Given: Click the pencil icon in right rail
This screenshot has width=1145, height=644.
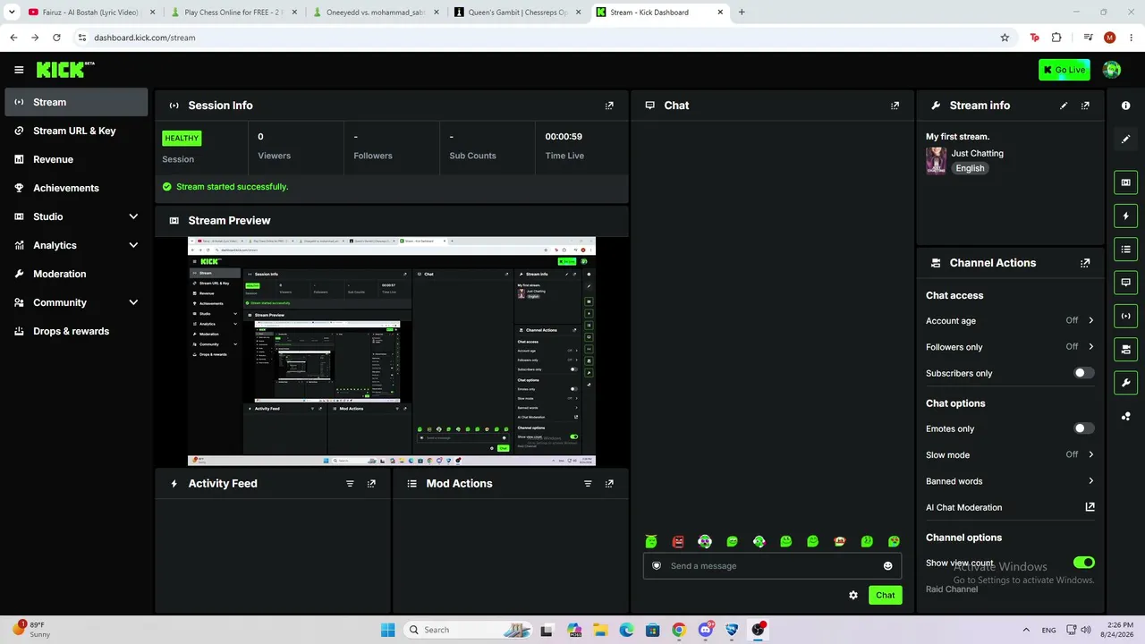Looking at the screenshot, I should pos(1126,140).
